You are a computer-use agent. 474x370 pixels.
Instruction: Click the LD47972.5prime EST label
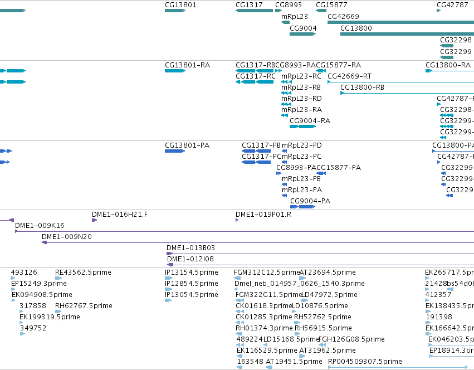(x=330, y=295)
